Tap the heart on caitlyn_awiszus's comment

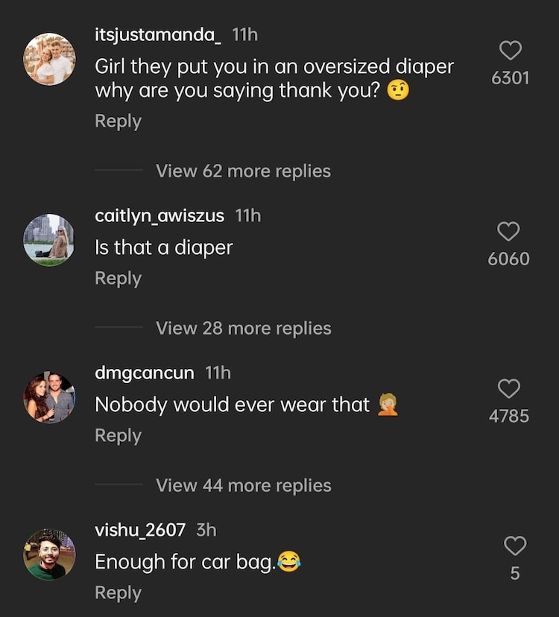click(x=508, y=232)
